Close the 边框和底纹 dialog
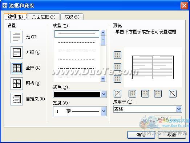The height and width of the screenshot is (143, 190). click(184, 5)
